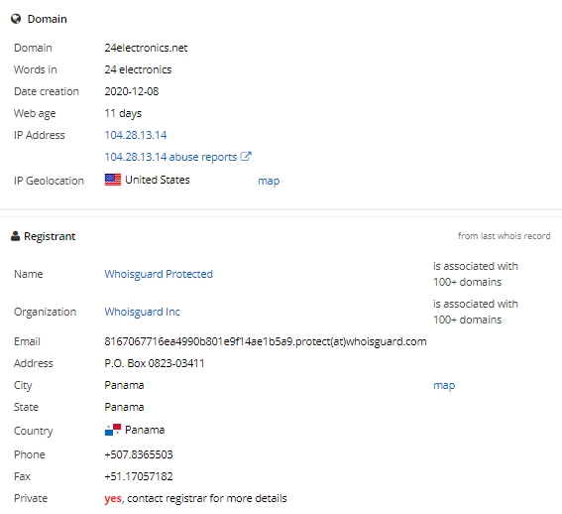
Task: Open the 104.28.13.14 abuse reports link
Action: [x=170, y=157]
